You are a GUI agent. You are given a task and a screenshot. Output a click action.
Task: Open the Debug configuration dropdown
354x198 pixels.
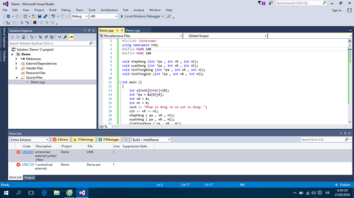click(x=80, y=16)
